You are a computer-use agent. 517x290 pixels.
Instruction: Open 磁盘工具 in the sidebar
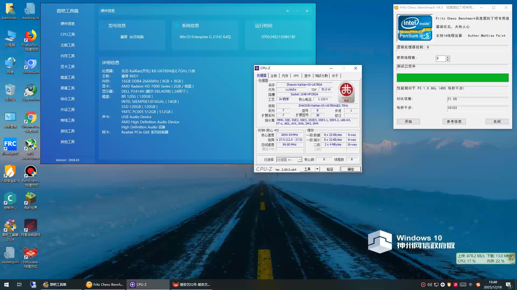pyautogui.click(x=68, y=77)
